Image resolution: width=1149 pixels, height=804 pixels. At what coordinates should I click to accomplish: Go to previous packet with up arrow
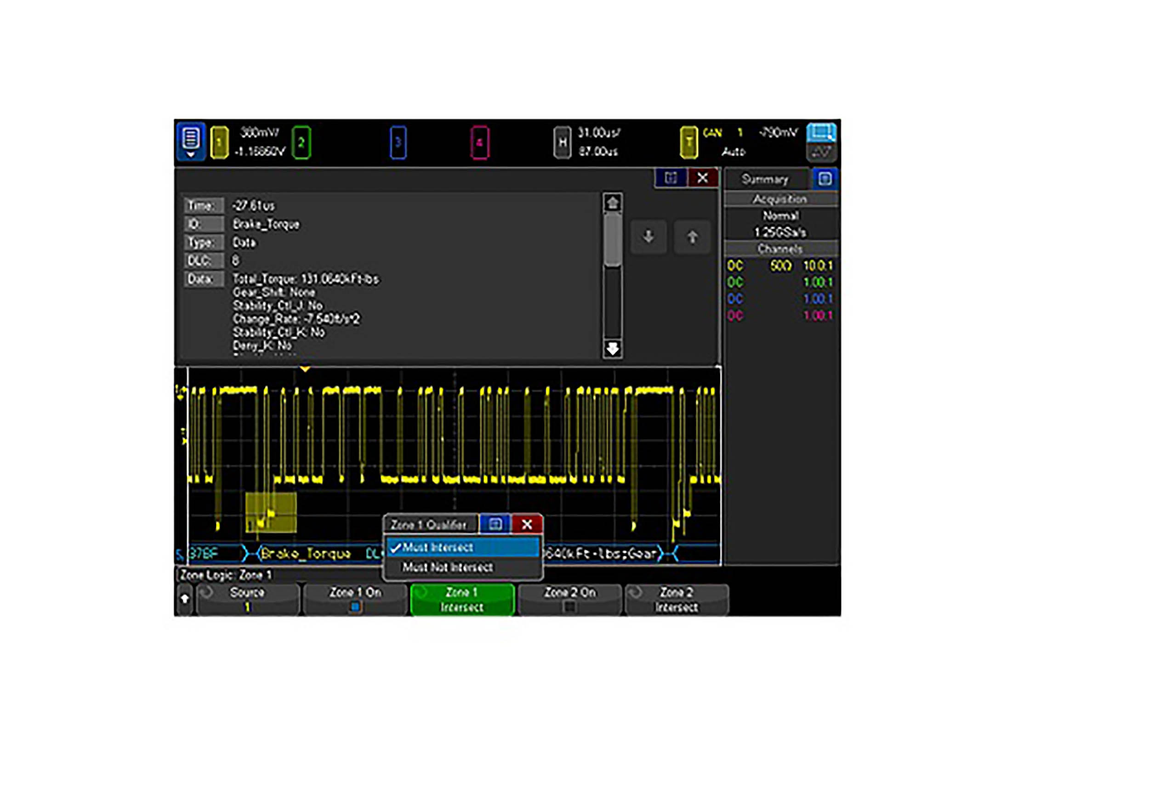(692, 237)
